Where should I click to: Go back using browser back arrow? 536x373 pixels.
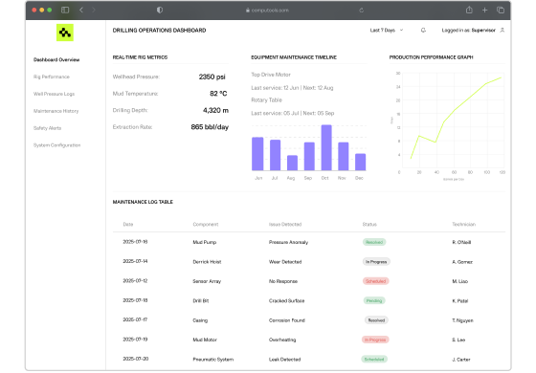tap(81, 10)
